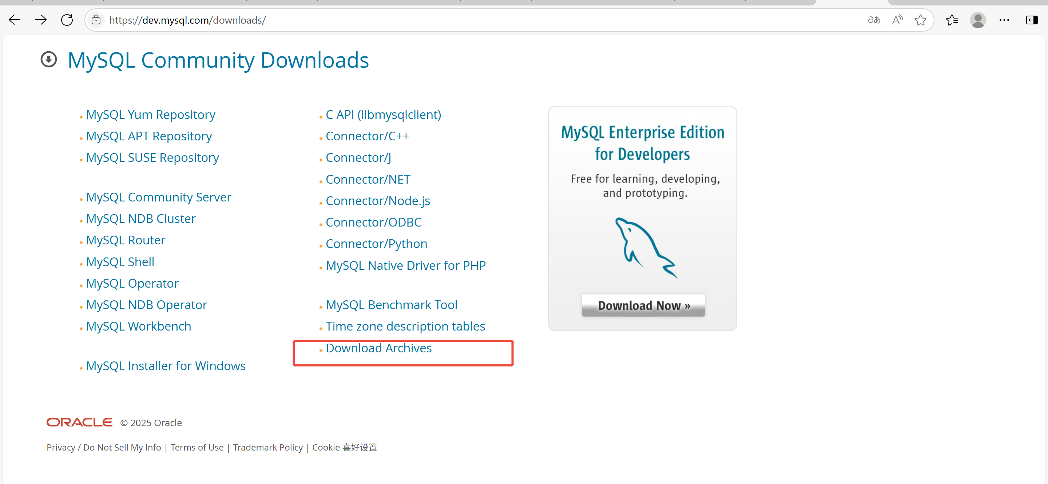Open Terms of Use footer link

pos(197,447)
